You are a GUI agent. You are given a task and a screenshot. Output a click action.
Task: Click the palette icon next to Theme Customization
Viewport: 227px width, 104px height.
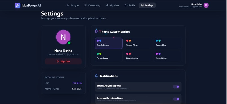tap(96, 31)
